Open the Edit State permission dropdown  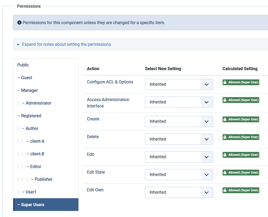click(179, 175)
